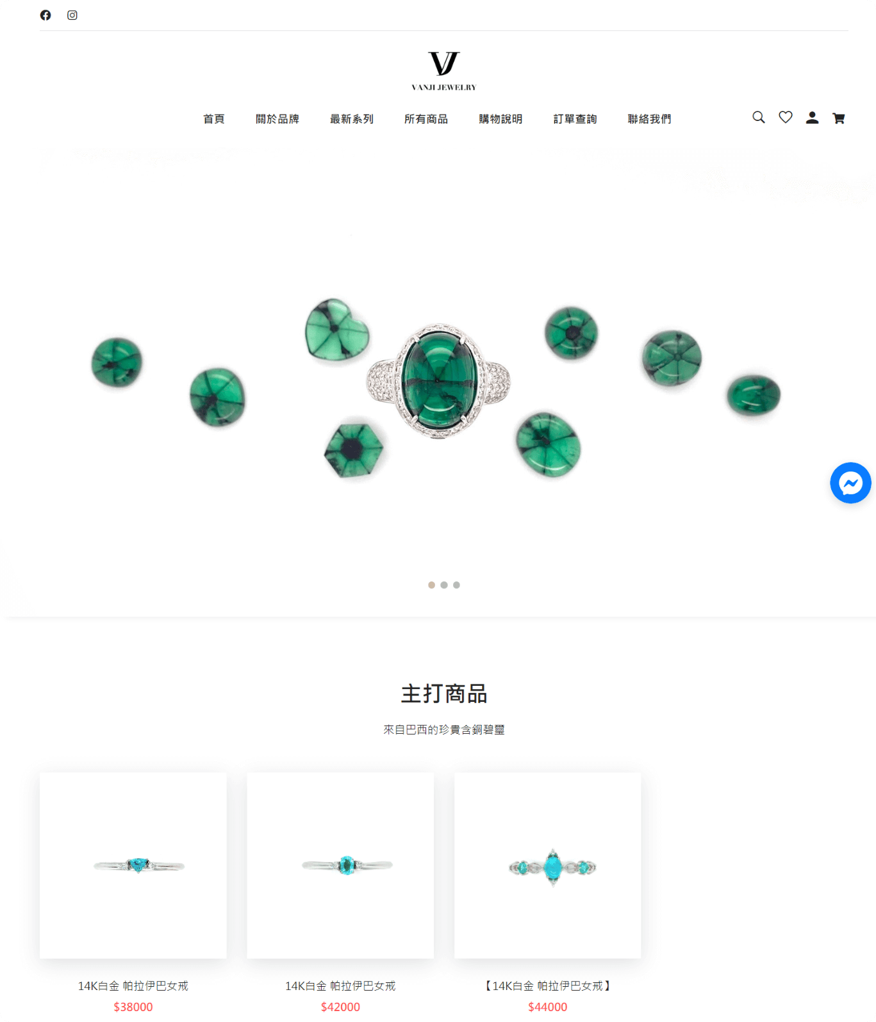Open the Facebook page icon

coord(45,15)
